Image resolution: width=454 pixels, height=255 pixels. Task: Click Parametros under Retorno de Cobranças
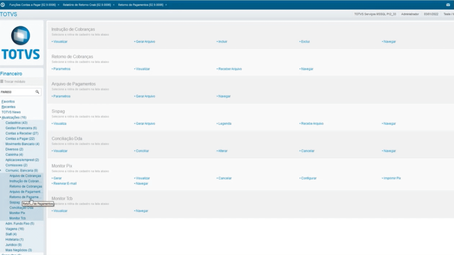coord(61,69)
